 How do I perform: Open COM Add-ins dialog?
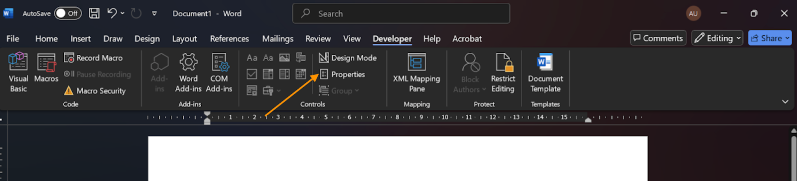tap(219, 73)
